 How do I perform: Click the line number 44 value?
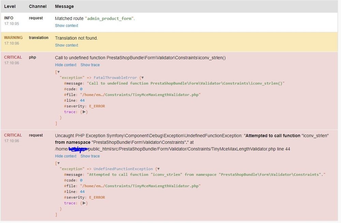[82, 100]
